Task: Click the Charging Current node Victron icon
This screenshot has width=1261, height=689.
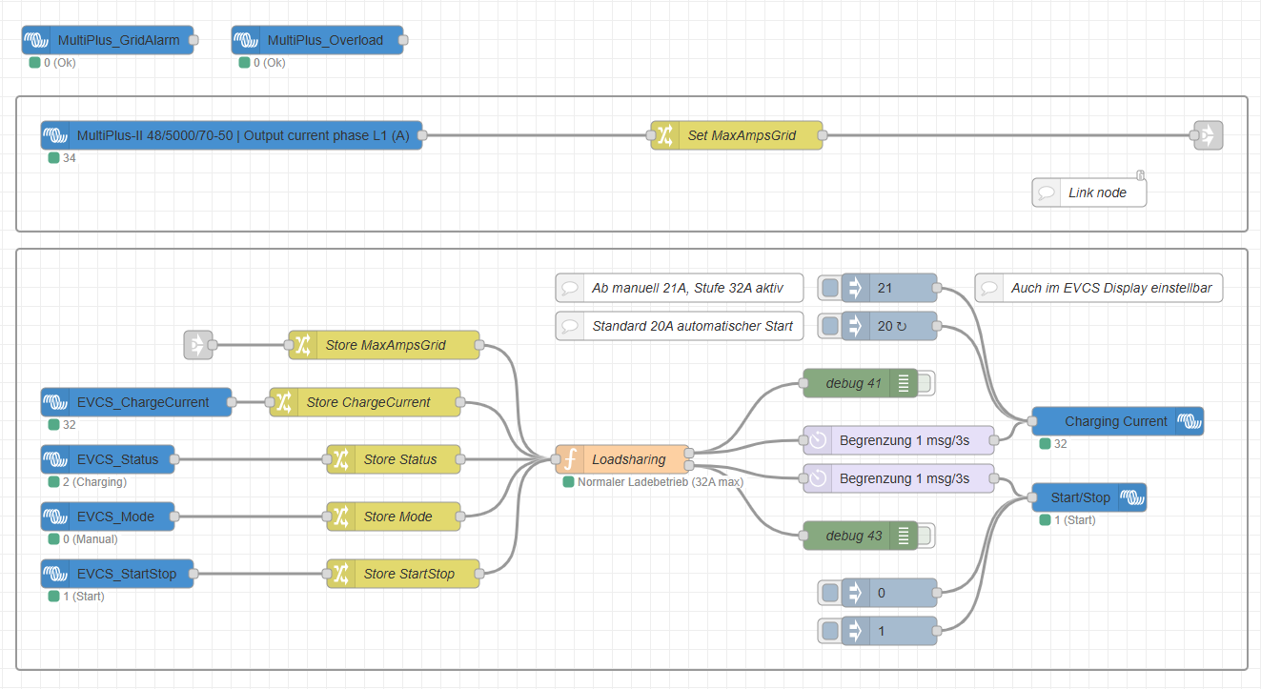Action: tap(1190, 421)
